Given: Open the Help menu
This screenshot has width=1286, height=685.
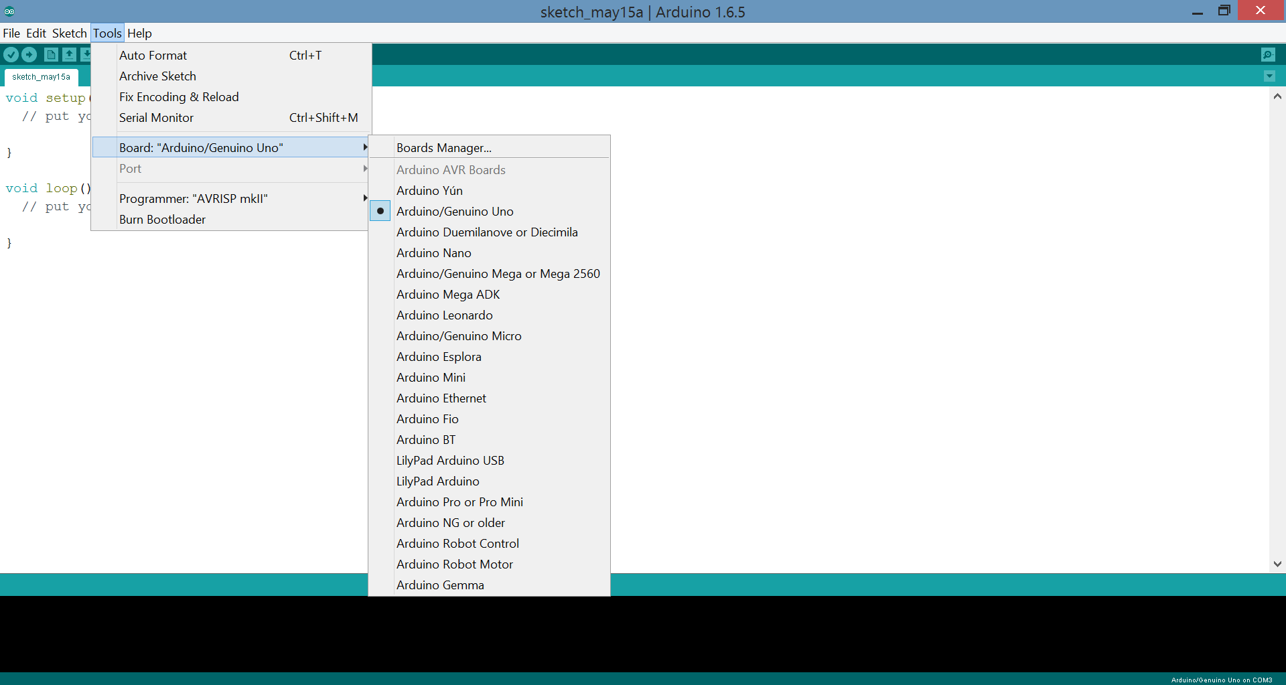Looking at the screenshot, I should point(139,33).
